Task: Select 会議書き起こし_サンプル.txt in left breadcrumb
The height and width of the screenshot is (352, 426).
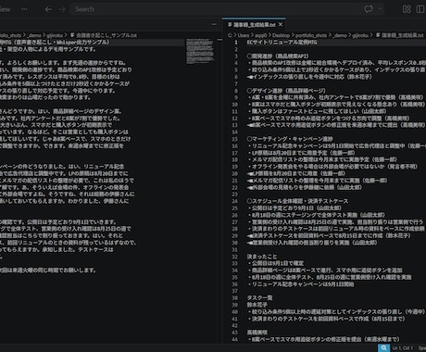Action: tap(106, 35)
